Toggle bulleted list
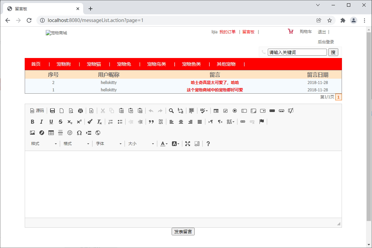Image resolution: width=372 pixels, height=248 pixels. pyautogui.click(x=120, y=122)
